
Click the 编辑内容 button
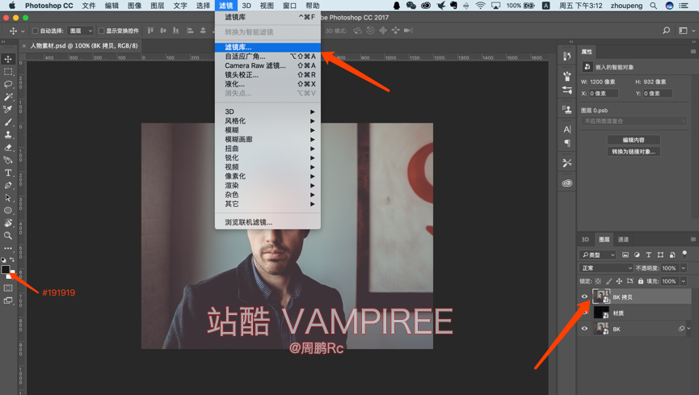point(634,140)
